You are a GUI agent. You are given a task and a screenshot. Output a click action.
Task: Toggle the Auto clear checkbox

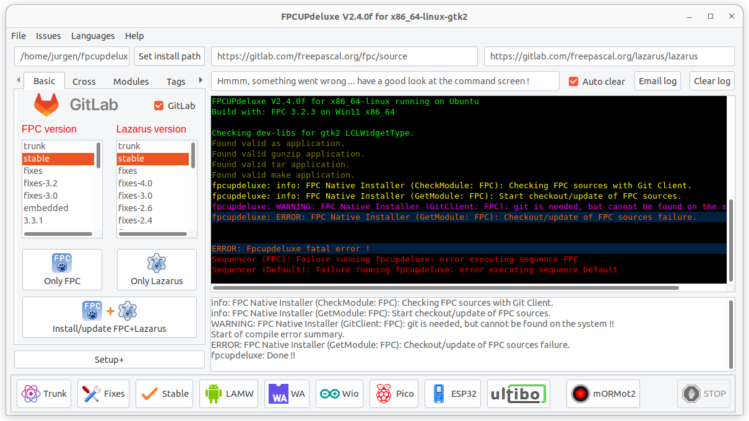574,81
